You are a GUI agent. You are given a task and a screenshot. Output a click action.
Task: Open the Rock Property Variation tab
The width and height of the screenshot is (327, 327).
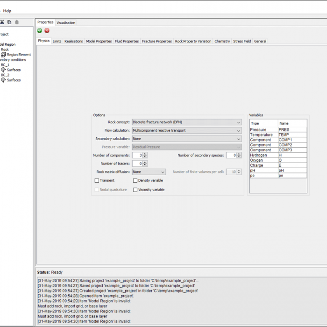[193, 41]
